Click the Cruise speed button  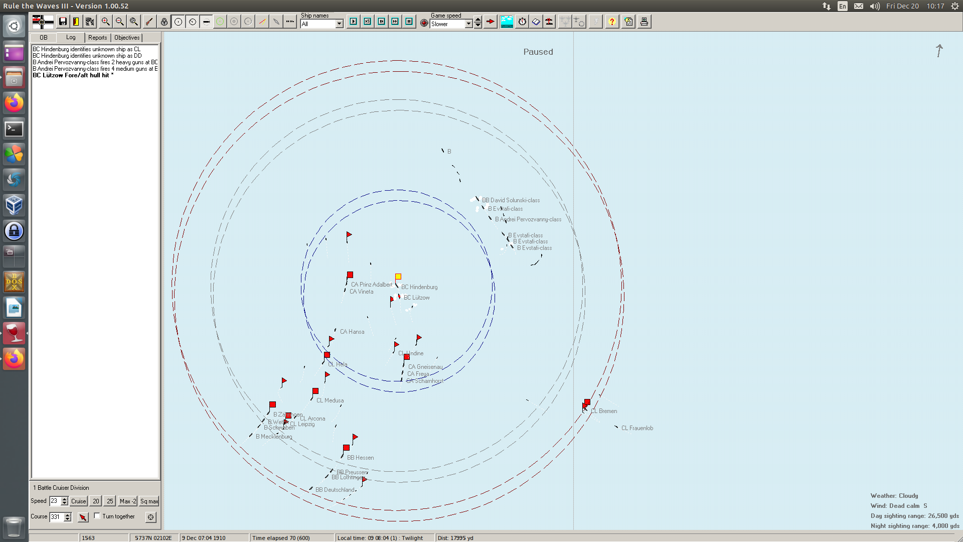78,501
